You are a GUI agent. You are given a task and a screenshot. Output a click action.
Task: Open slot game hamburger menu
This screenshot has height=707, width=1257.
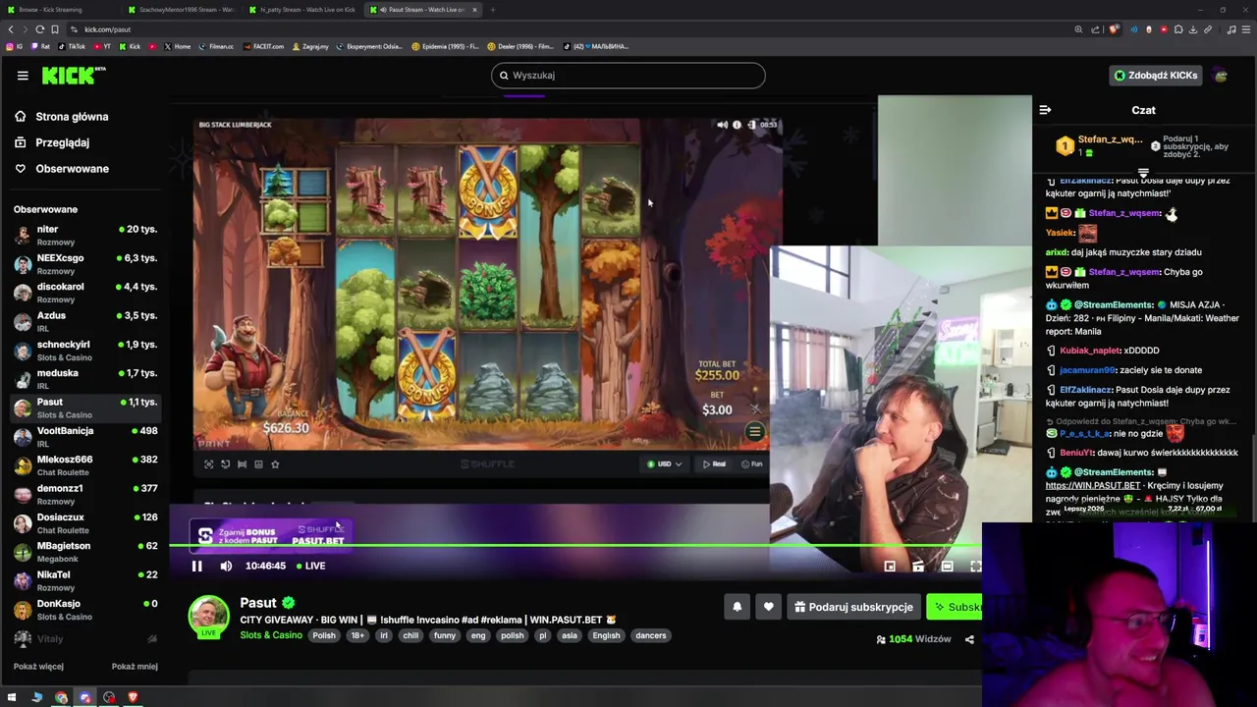tap(754, 431)
